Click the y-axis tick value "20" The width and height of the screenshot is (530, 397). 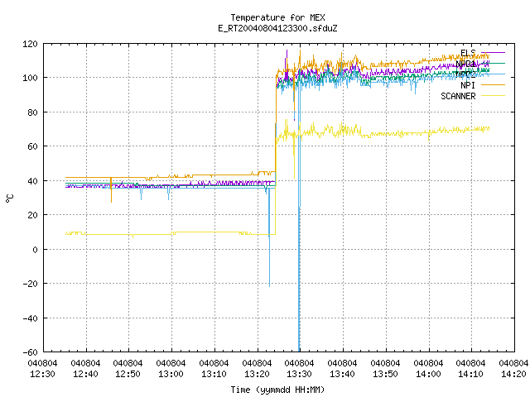[32, 215]
